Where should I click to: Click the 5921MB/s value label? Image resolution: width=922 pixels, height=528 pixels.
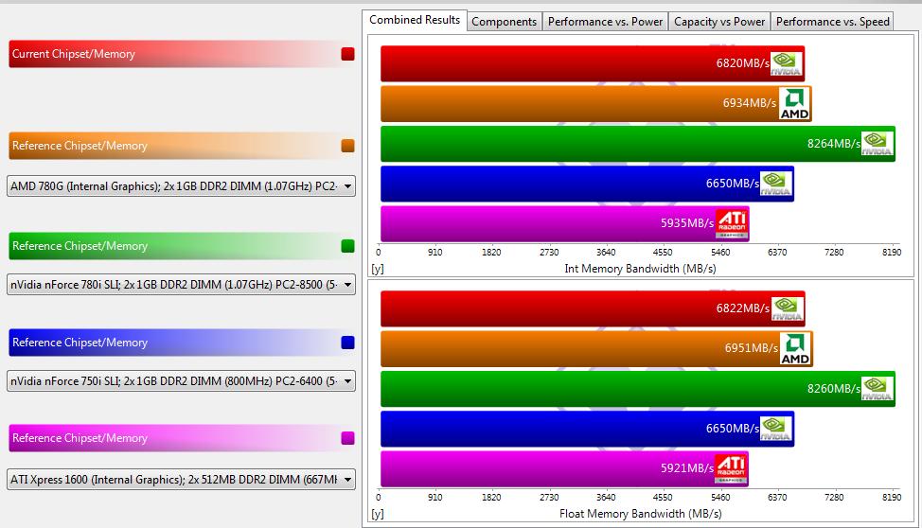coord(687,468)
